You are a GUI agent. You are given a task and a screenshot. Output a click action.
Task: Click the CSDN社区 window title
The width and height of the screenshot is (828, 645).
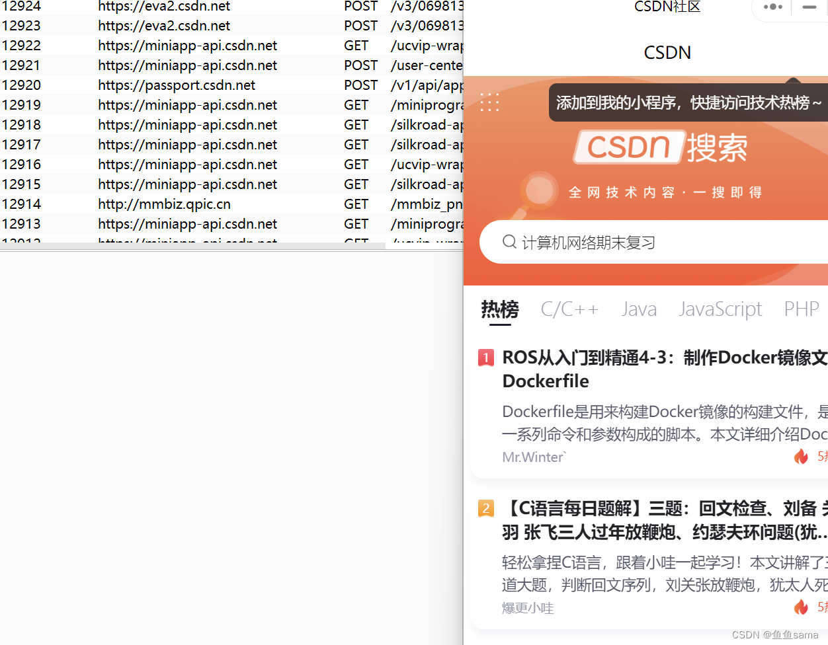[x=667, y=7]
